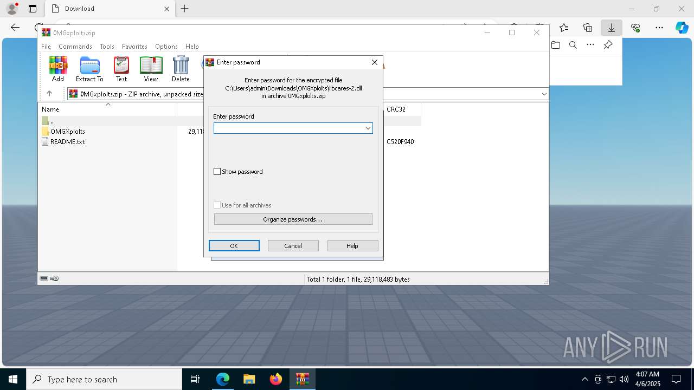Launch Firefox from the taskbar
694x390 pixels.
[276, 379]
